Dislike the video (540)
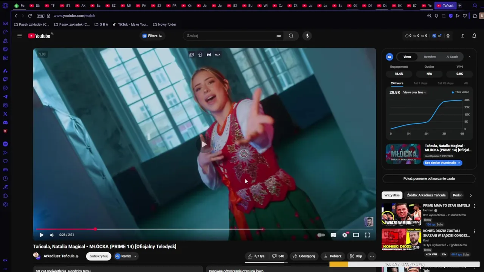 pos(278,256)
